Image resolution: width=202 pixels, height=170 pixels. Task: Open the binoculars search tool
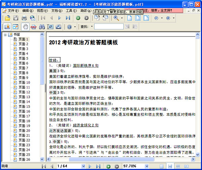pyautogui.click(x=42, y=27)
